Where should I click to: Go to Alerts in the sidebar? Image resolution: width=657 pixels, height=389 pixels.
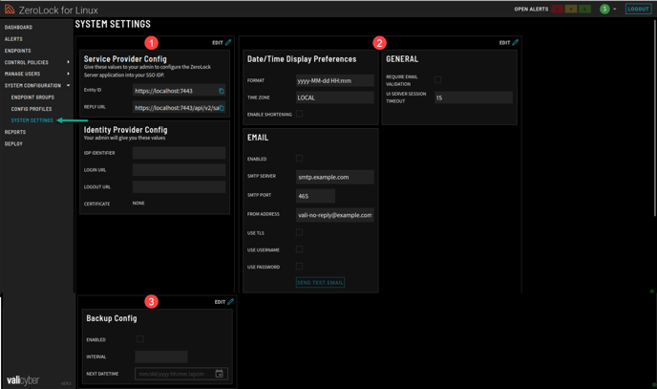click(13, 39)
